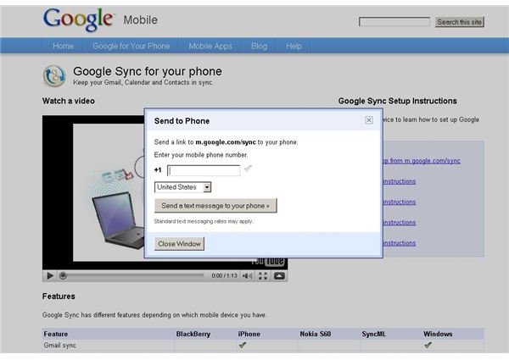Click the video time display 0:00 / 1:13
This screenshot has width=509, height=360.
[224, 276]
